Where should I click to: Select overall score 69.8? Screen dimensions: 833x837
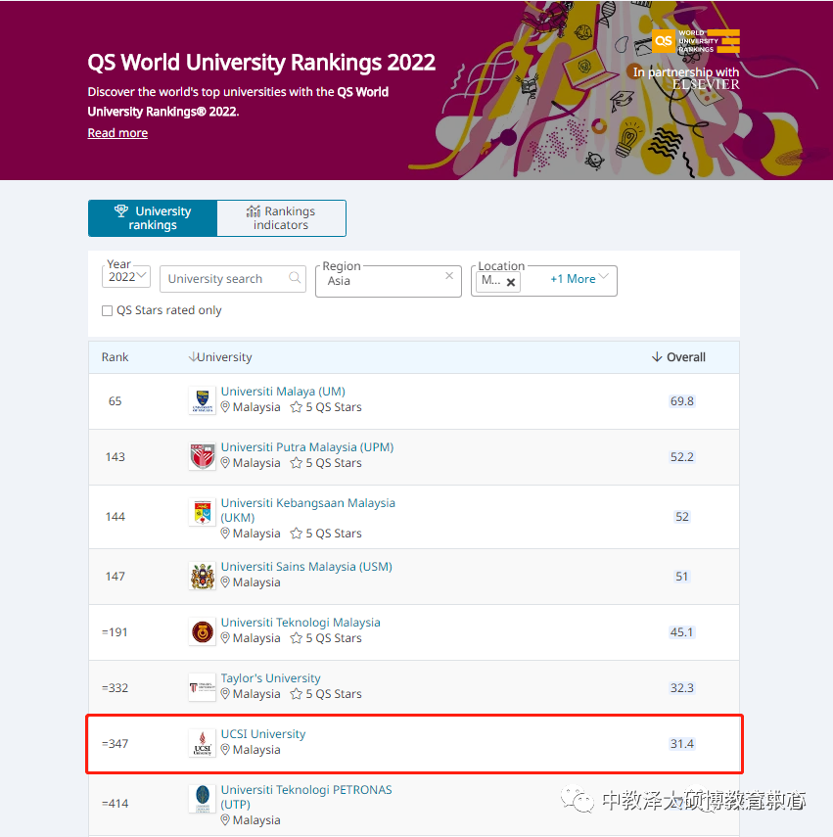[x=682, y=401]
